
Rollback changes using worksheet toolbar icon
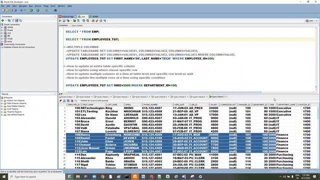tap(87, 20)
